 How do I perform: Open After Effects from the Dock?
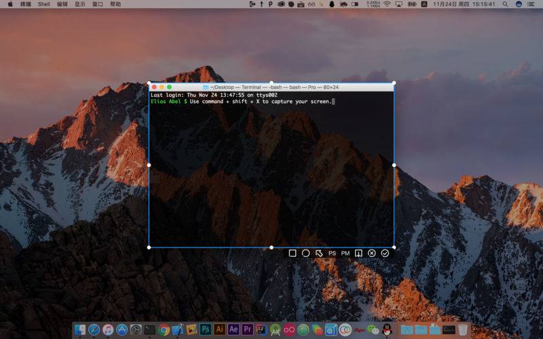tap(233, 330)
